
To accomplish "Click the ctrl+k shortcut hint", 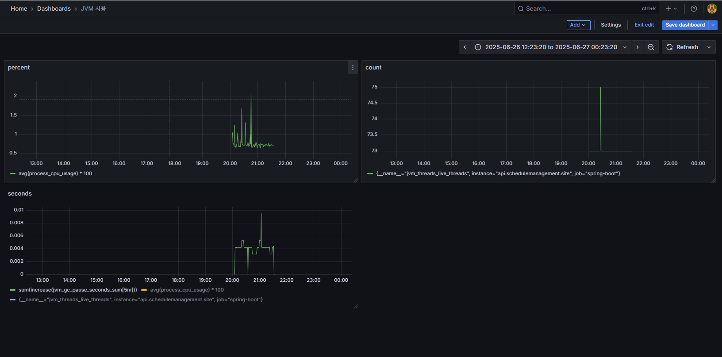I will tap(649, 8).
